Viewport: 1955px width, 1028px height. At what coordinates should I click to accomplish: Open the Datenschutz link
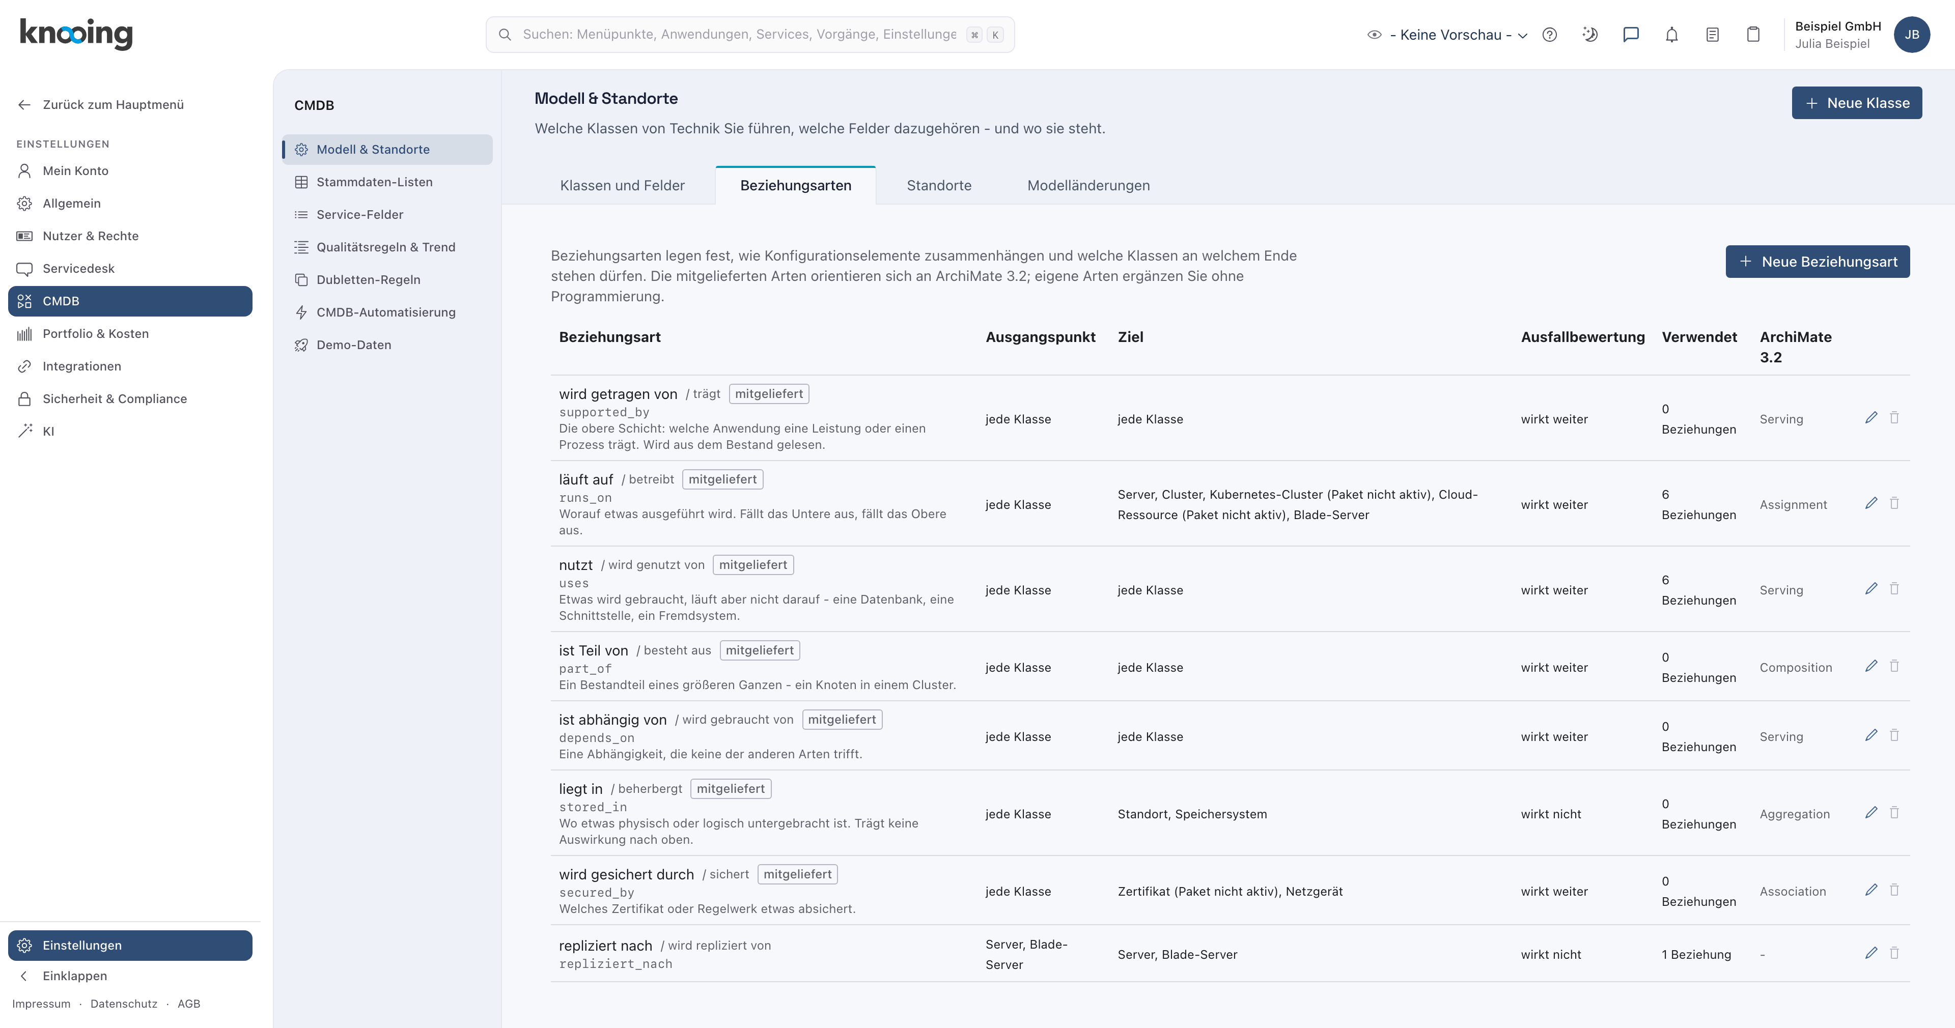click(124, 1004)
